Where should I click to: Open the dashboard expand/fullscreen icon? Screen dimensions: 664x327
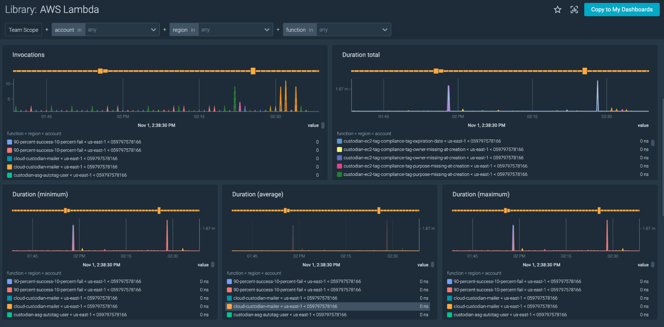574,10
